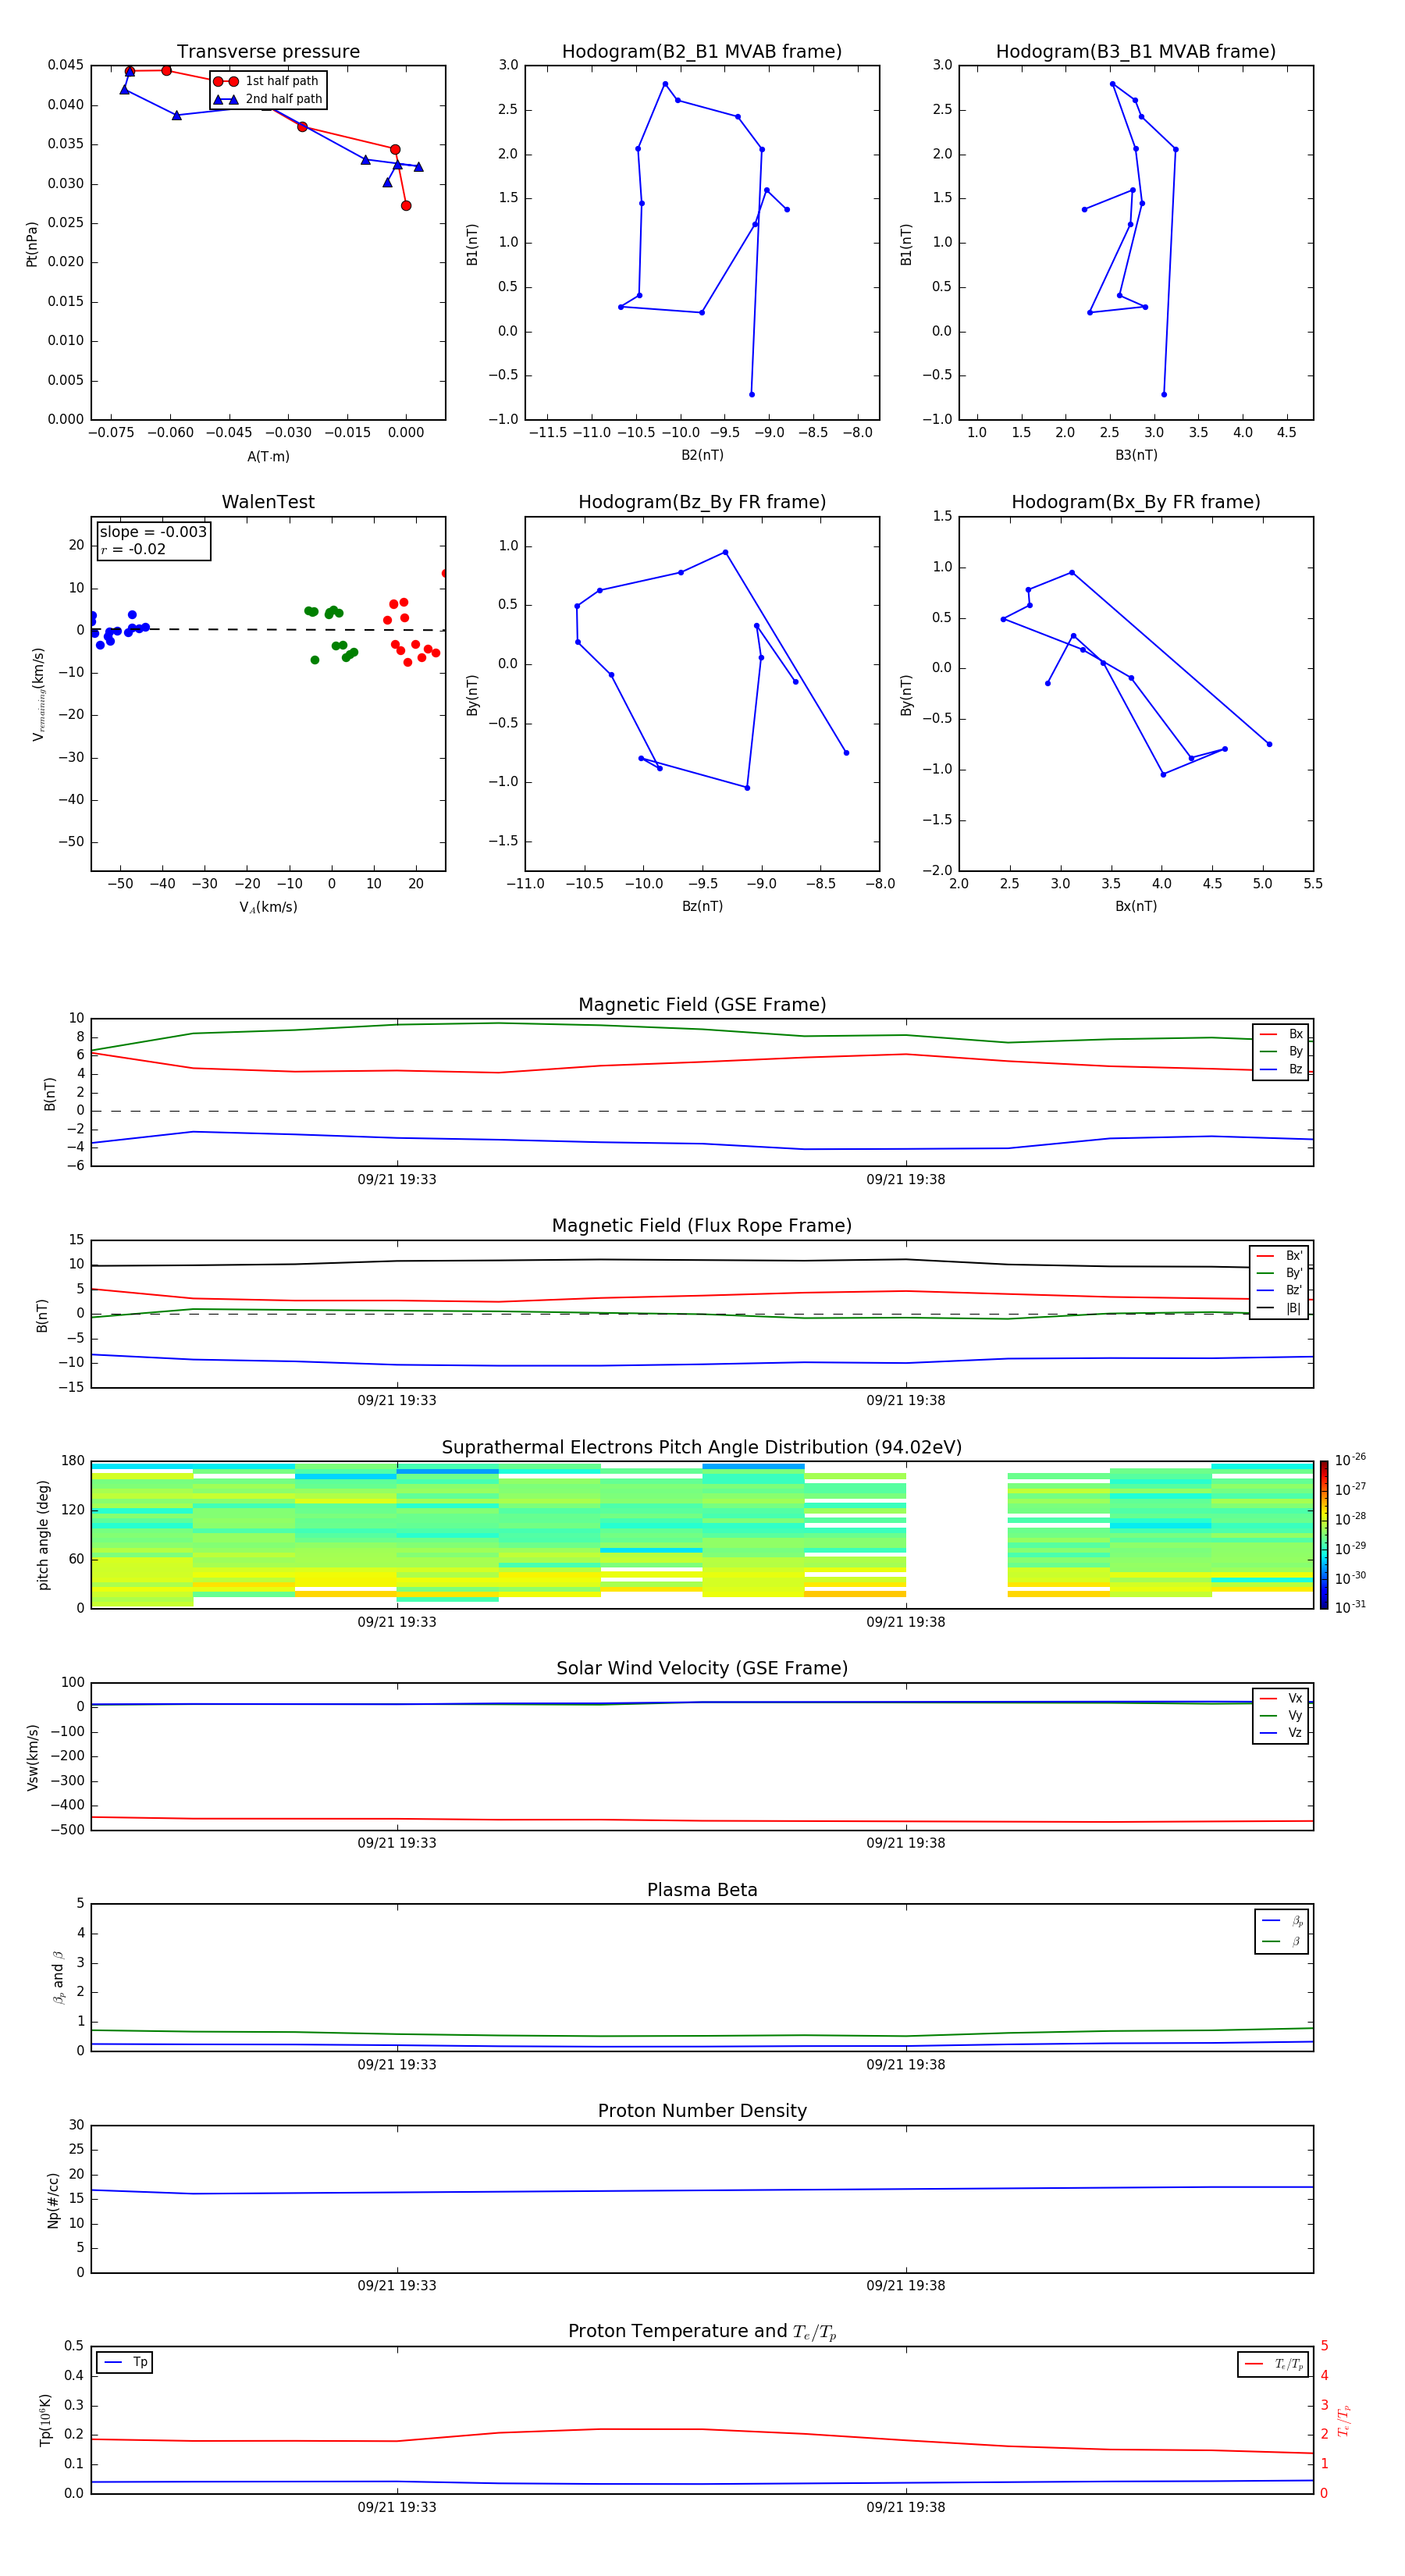Click the 'Vy' legend entry
1405x2576 pixels.
1281,1716
